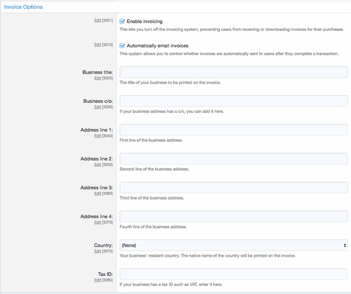Open Edit link for option 3001
Image resolution: width=351 pixels, height=294 pixels.
(x=98, y=20)
